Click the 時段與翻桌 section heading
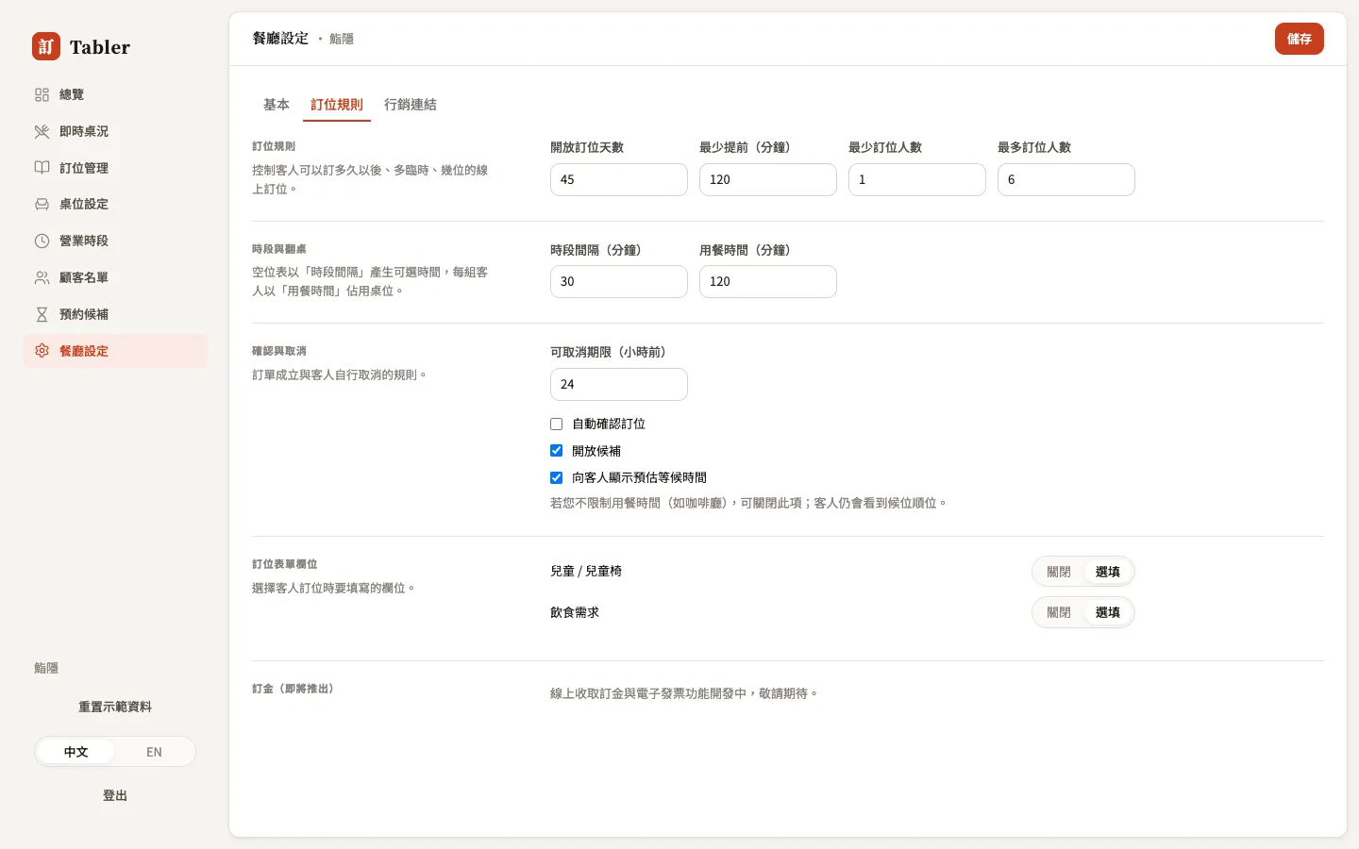Viewport: 1359px width, 849px height. pyautogui.click(x=279, y=249)
